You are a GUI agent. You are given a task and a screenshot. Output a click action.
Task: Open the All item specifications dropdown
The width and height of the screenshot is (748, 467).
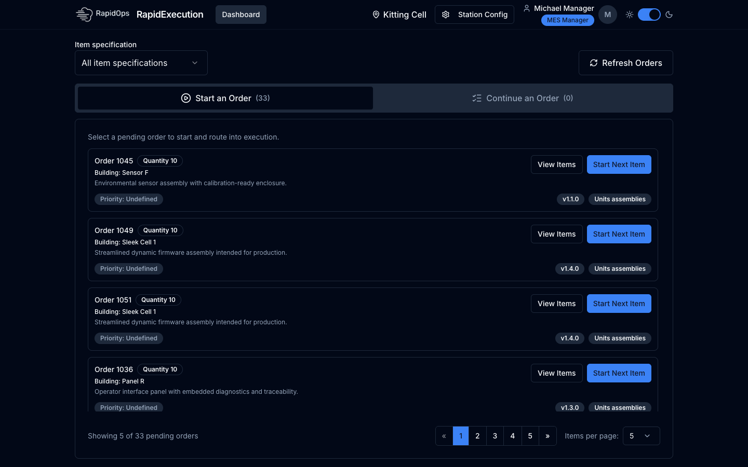coord(141,63)
